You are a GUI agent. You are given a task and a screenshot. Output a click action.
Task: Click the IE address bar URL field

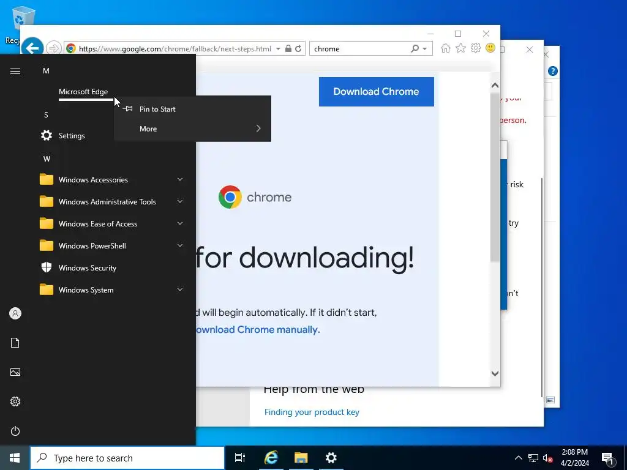tap(175, 49)
